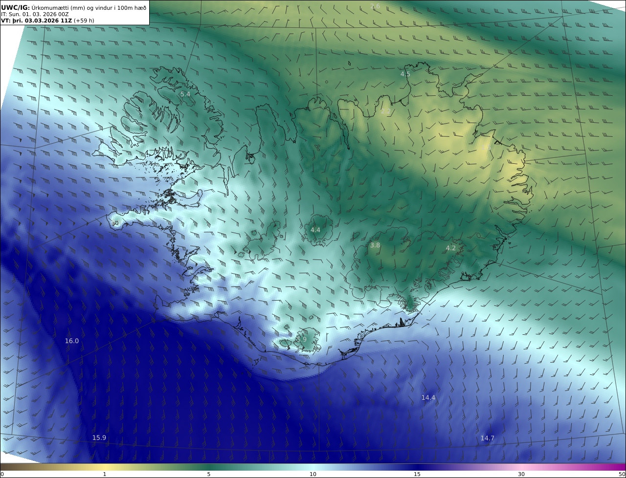Click the colorbar tick label 1
This screenshot has width=626, height=478.
click(x=105, y=474)
